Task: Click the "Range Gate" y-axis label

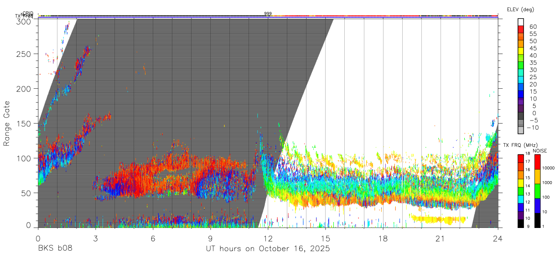Action: pyautogui.click(x=7, y=123)
